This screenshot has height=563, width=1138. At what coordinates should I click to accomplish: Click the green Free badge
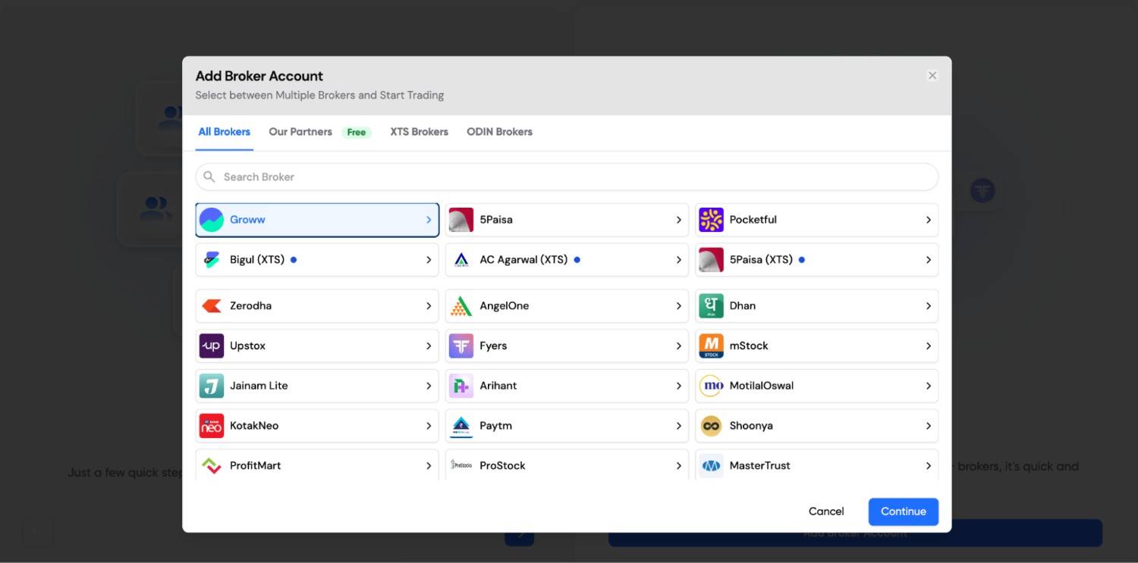click(357, 133)
